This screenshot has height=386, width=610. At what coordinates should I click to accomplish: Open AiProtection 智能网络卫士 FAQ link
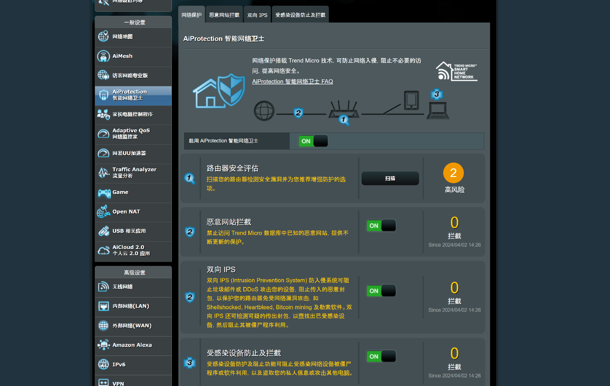(x=292, y=82)
